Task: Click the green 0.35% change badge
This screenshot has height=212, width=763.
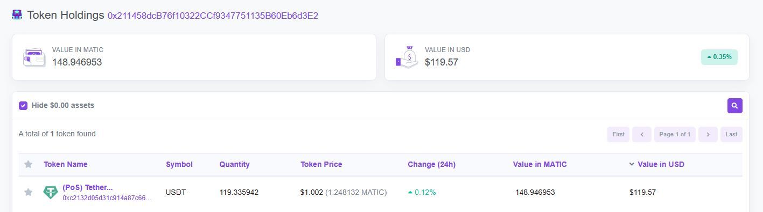Action: coord(719,57)
